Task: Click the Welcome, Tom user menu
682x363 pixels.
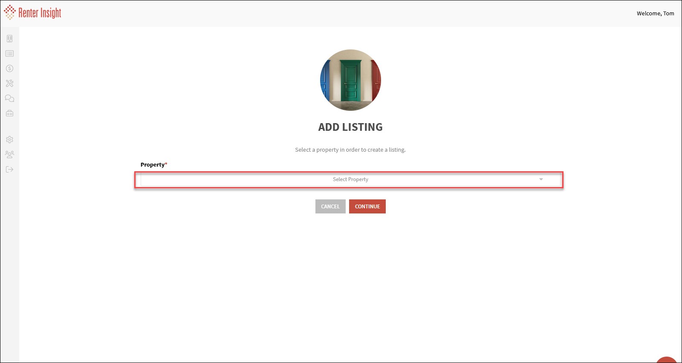Action: [656, 14]
